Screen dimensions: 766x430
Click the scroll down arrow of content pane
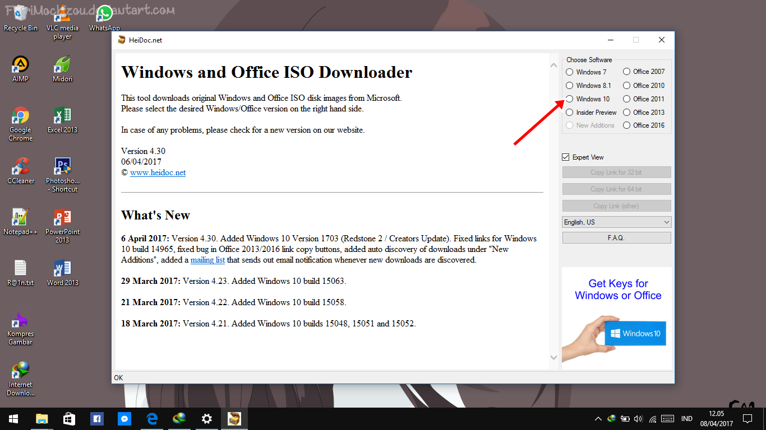coord(553,357)
